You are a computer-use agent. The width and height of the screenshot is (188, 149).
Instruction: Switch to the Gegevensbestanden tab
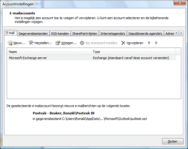tap(33, 33)
